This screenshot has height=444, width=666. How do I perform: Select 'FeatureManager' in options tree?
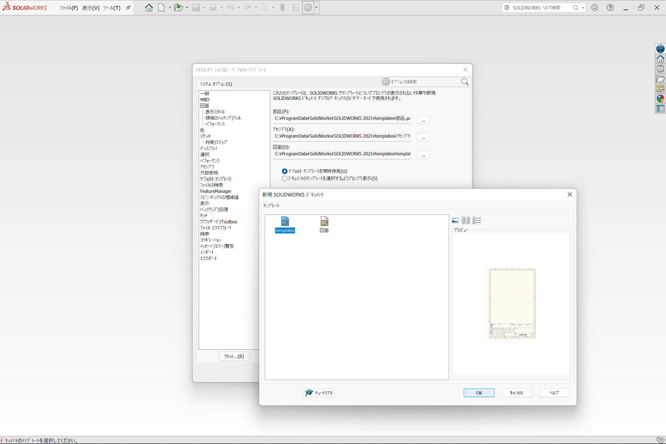(216, 191)
